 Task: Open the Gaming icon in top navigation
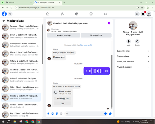(x=105, y=14)
